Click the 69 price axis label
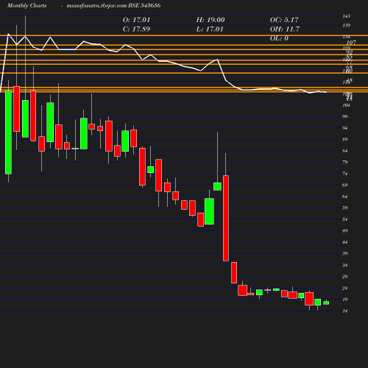 [x=345, y=185]
